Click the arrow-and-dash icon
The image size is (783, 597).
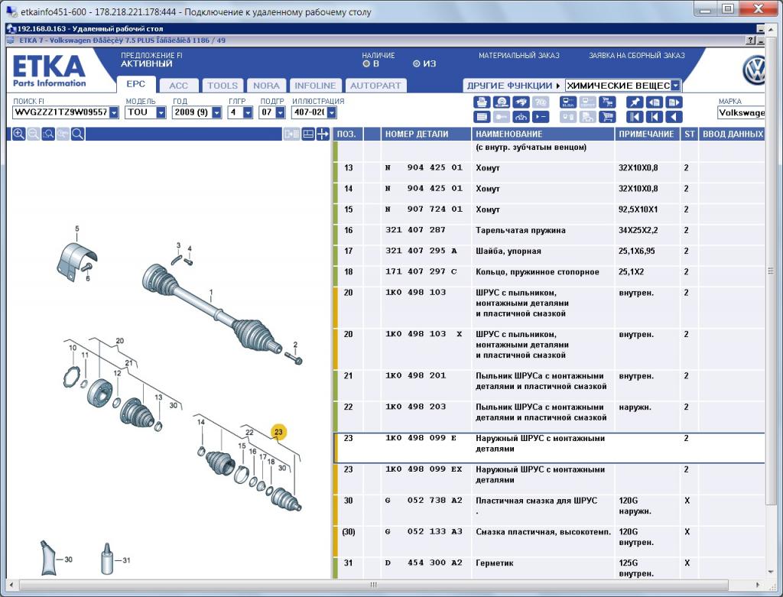pos(541,117)
